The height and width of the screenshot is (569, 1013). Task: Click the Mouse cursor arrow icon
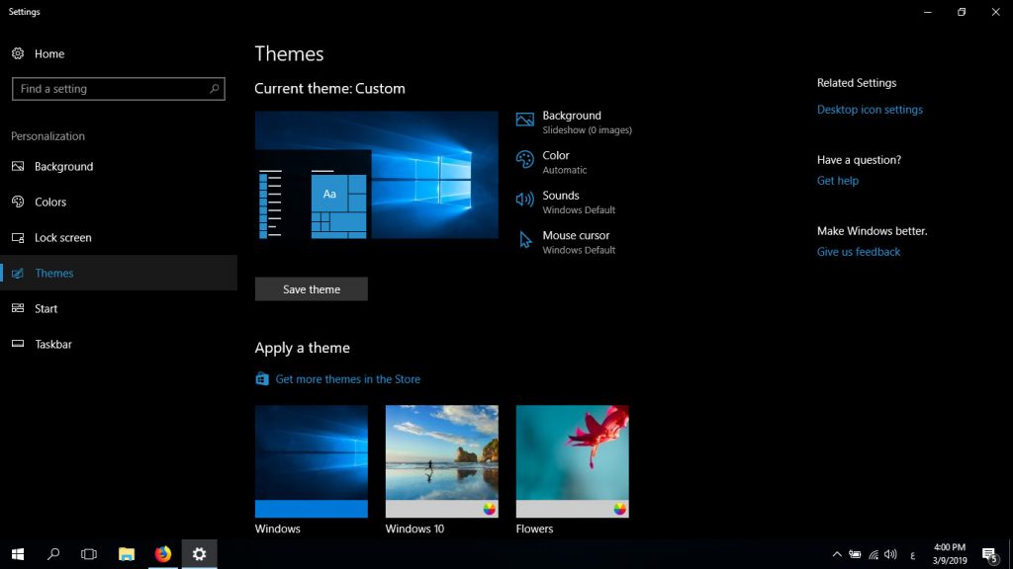point(525,240)
